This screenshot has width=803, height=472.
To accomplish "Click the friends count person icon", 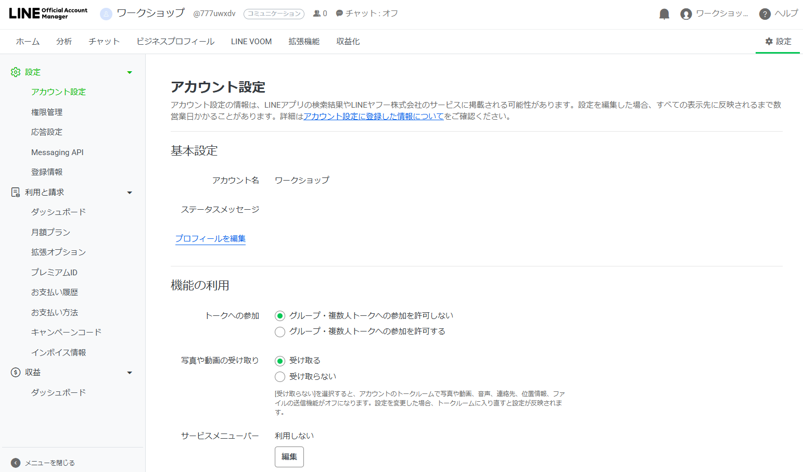I will click(316, 14).
